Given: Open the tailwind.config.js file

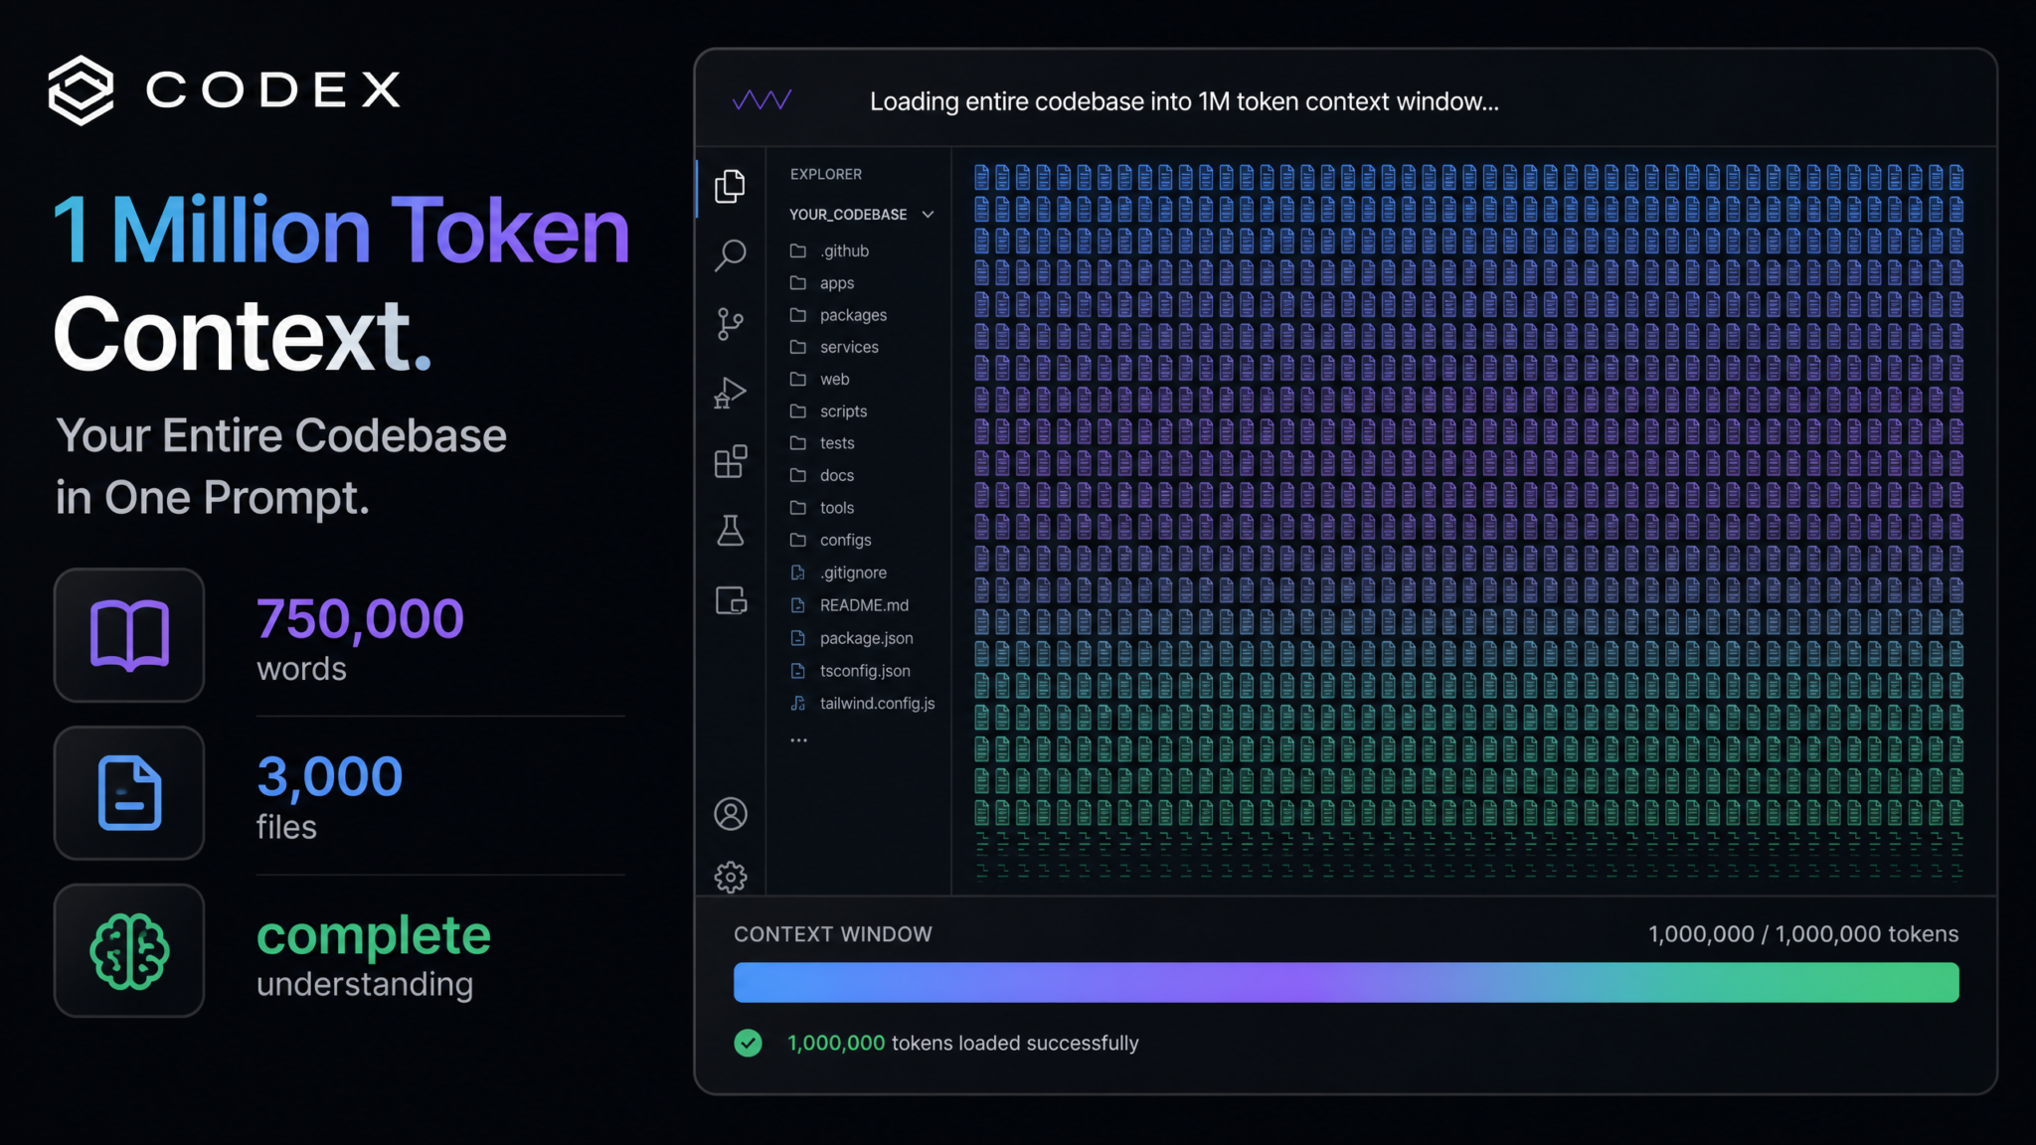Looking at the screenshot, I should pos(862,704).
